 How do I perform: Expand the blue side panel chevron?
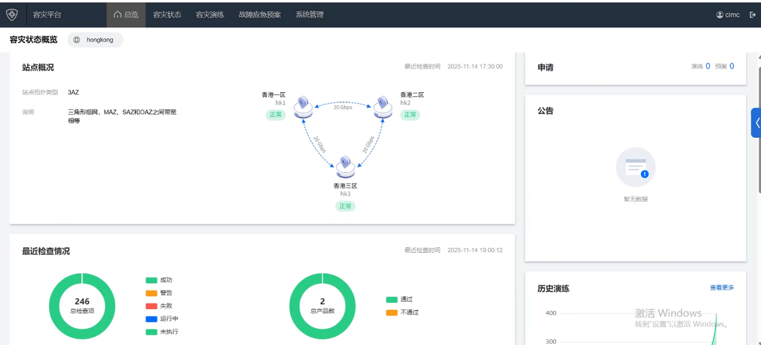756,123
